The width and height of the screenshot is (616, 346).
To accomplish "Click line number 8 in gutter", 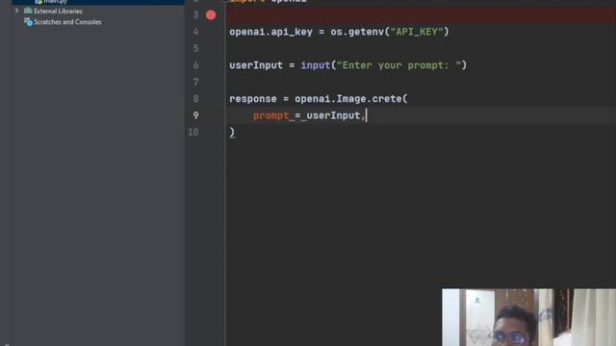I will tap(195, 99).
